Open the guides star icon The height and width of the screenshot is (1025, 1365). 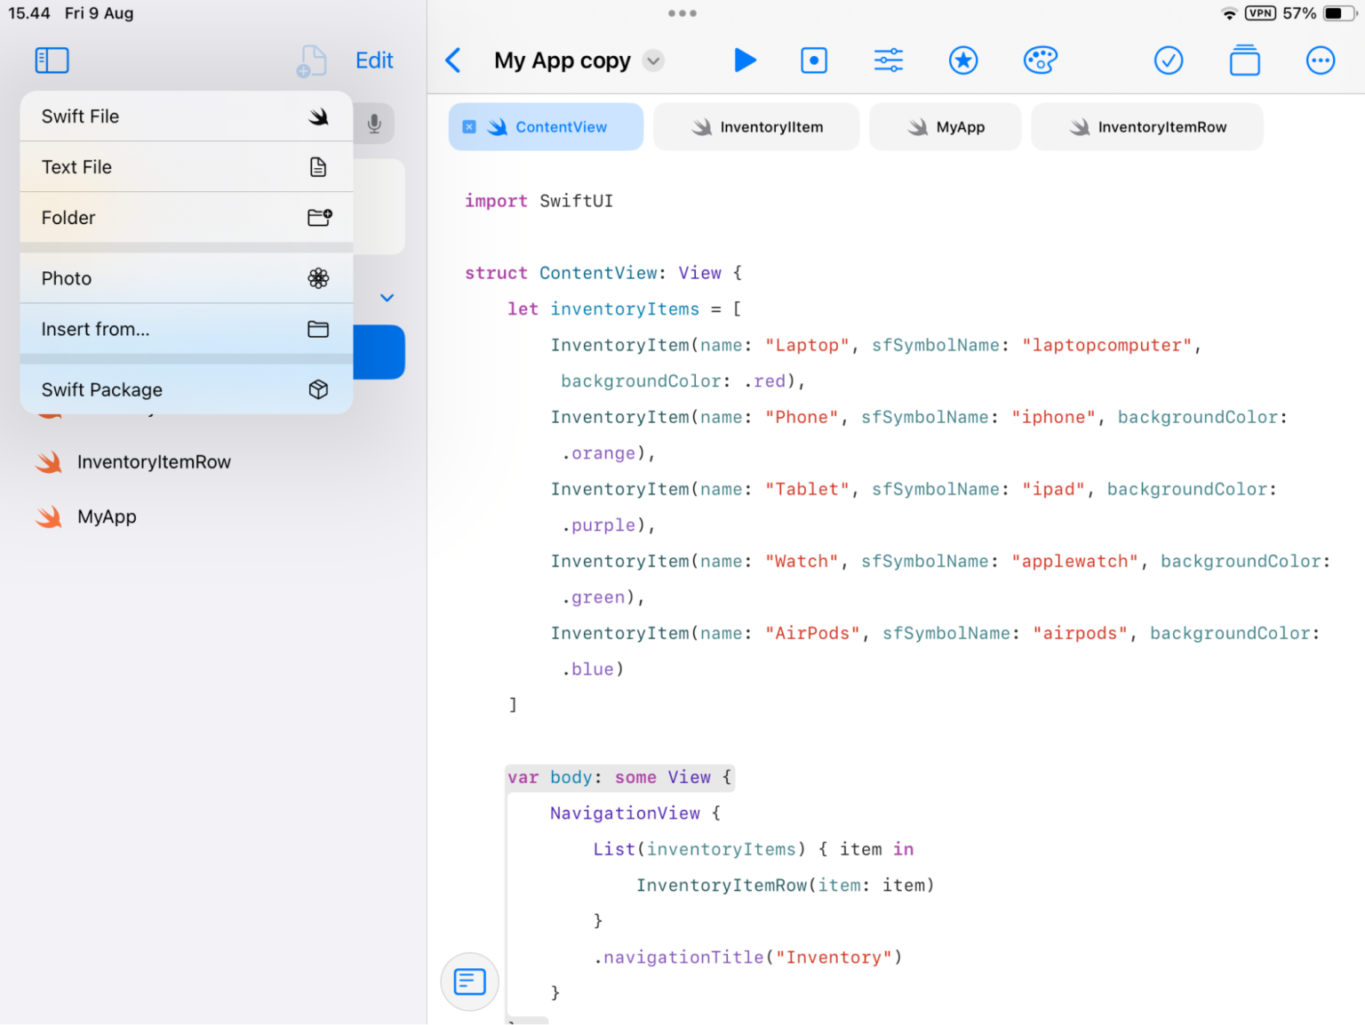coord(963,60)
